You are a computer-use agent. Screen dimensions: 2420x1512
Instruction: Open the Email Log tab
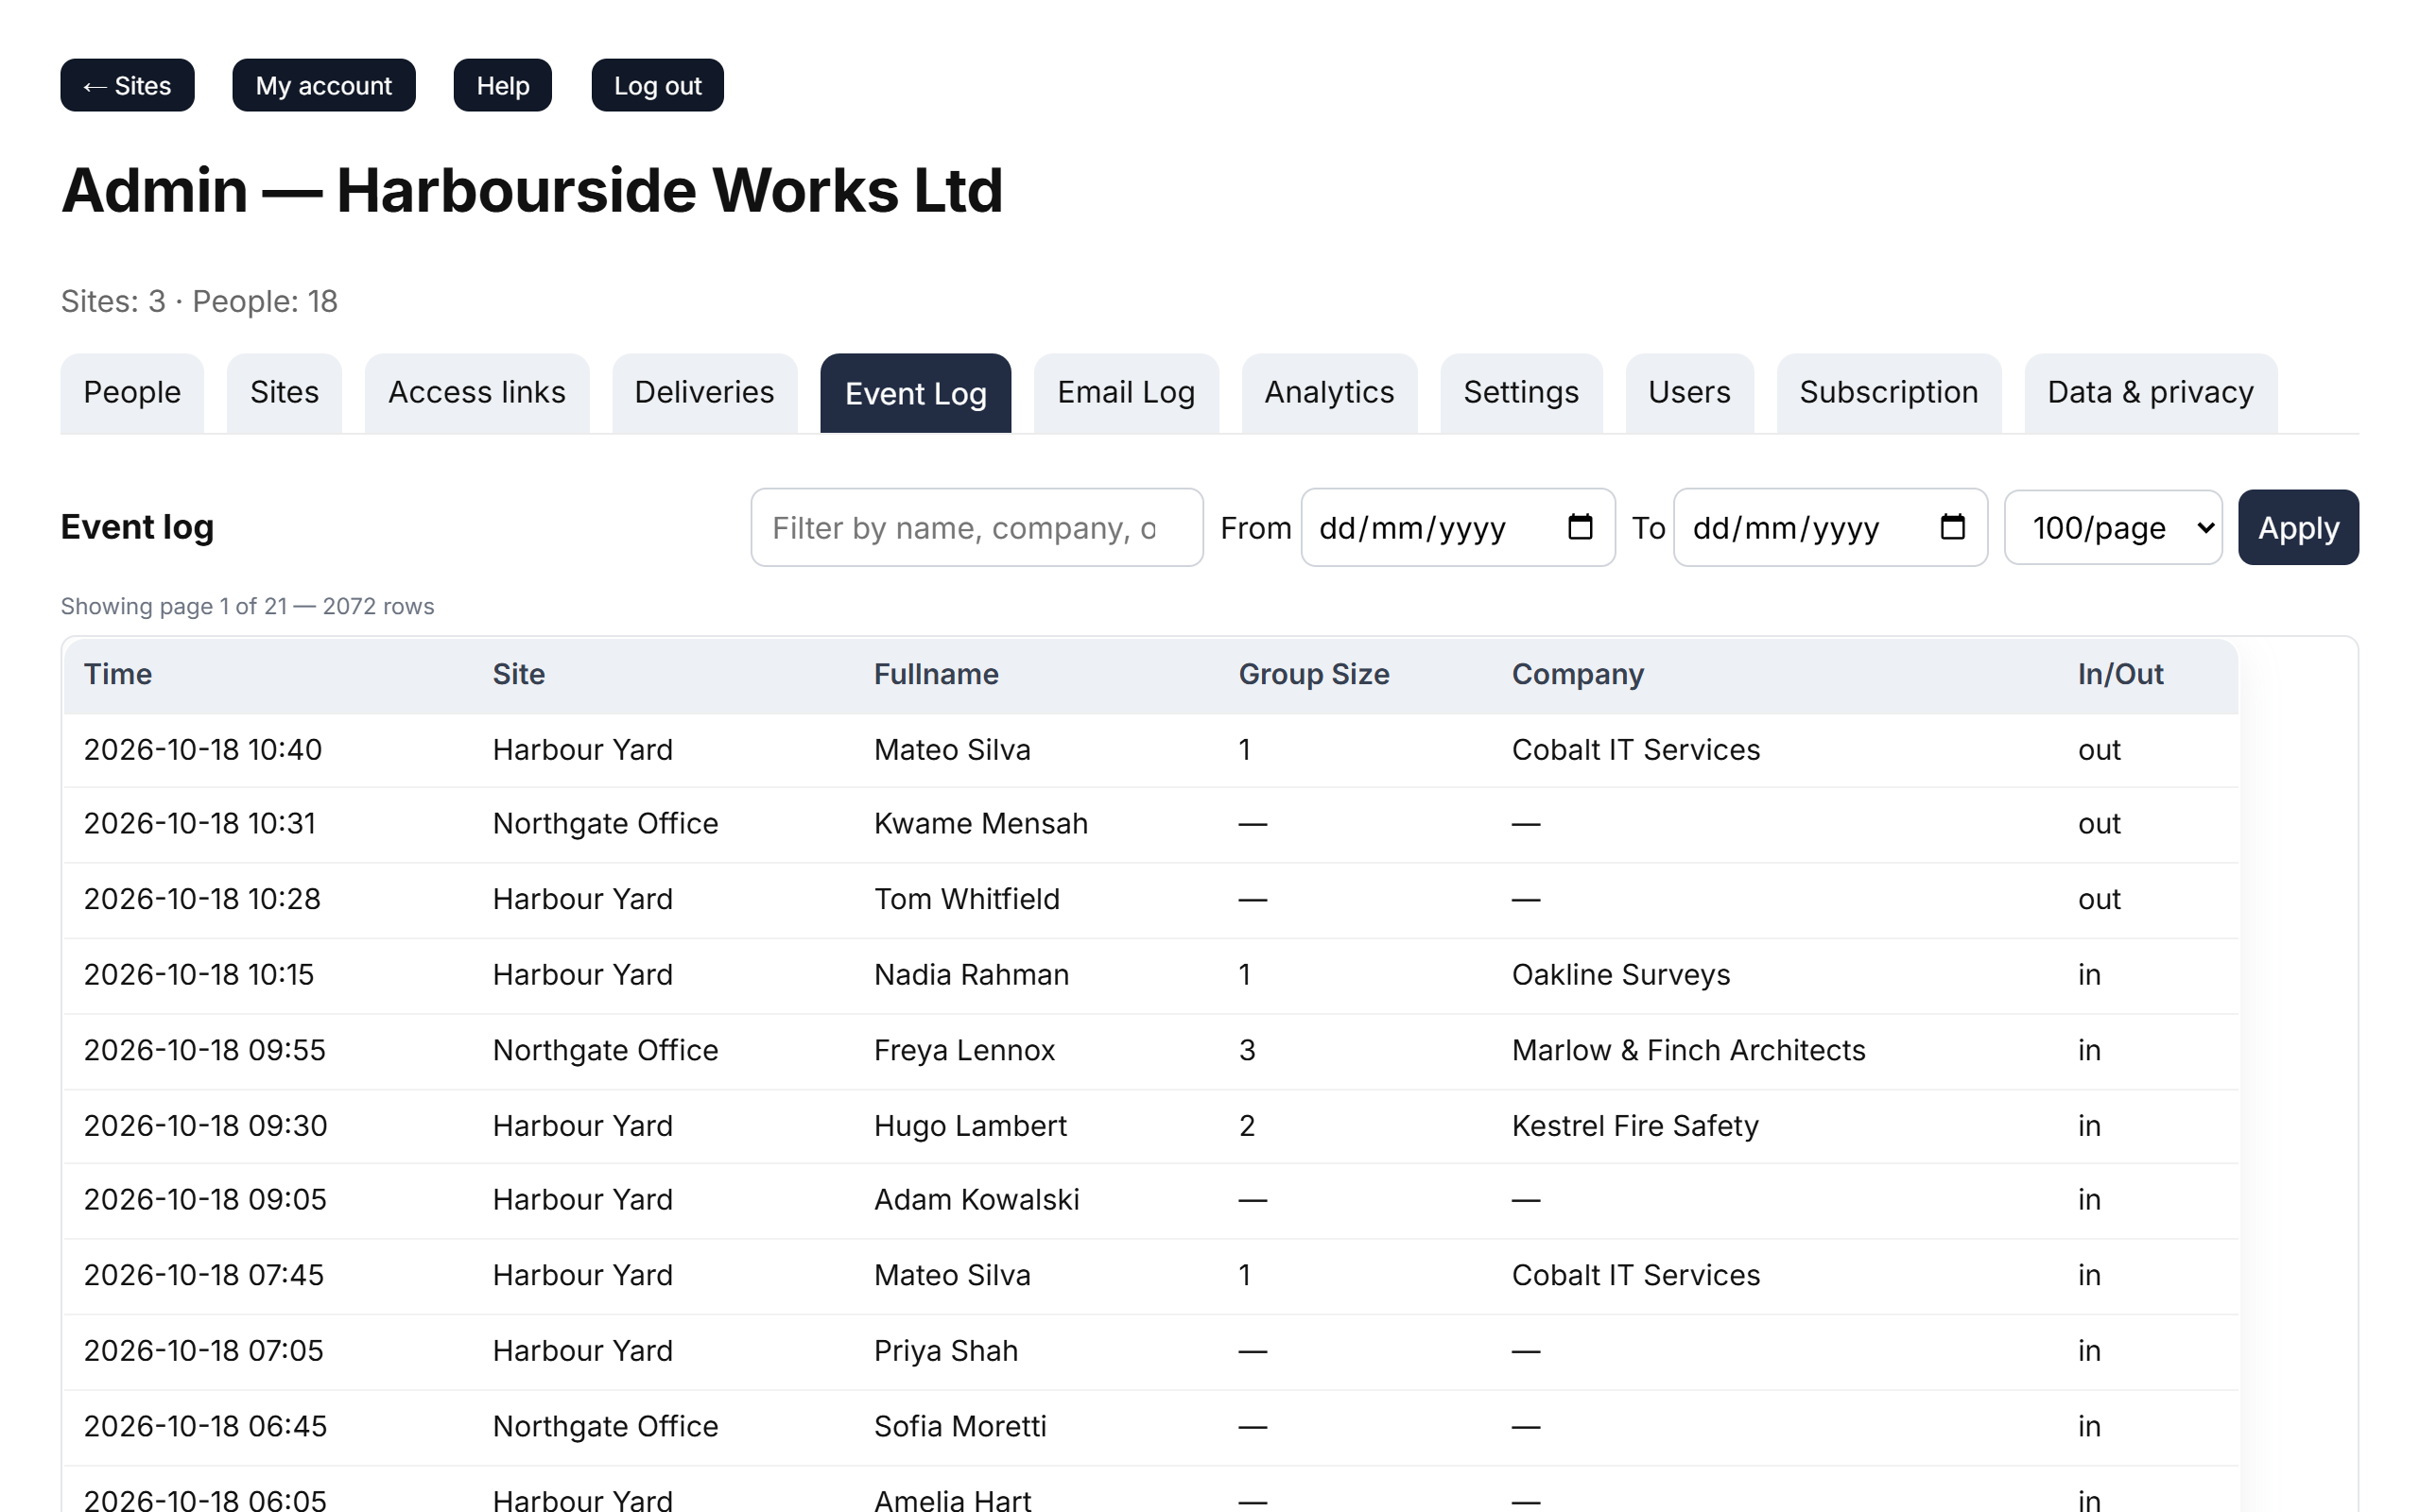click(1126, 392)
